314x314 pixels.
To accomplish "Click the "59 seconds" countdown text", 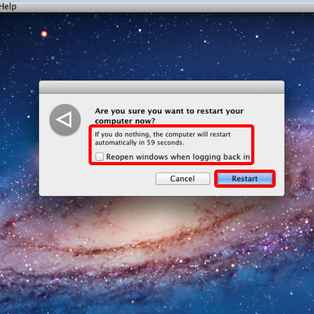I will 165,143.
